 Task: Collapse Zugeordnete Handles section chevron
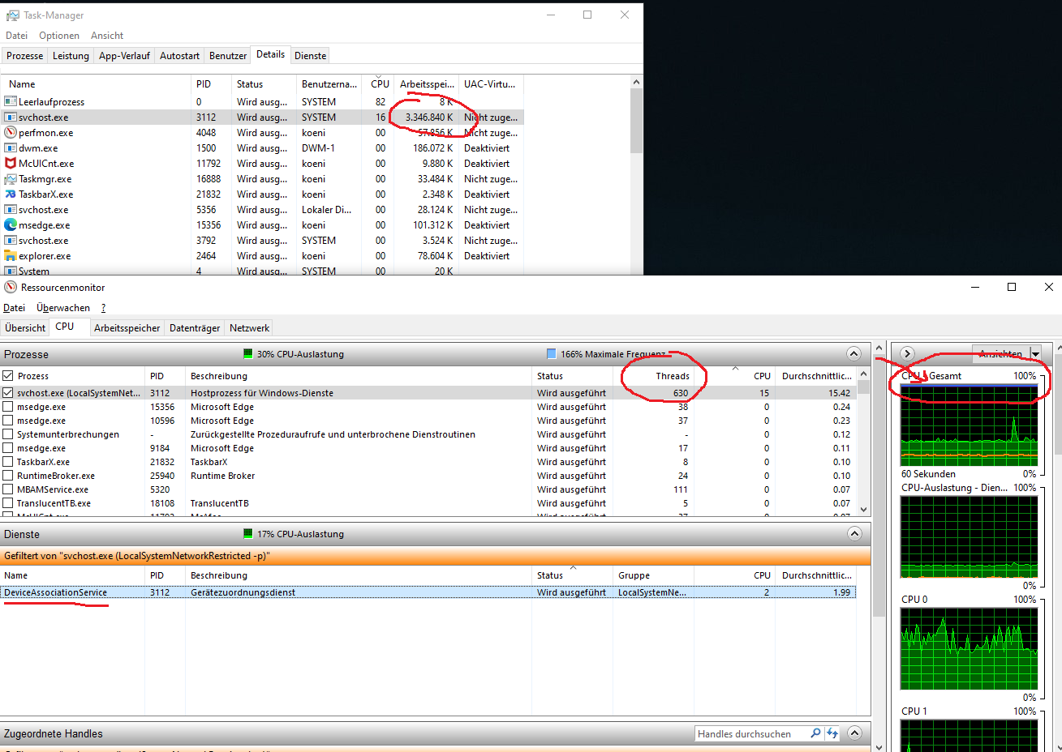(854, 733)
